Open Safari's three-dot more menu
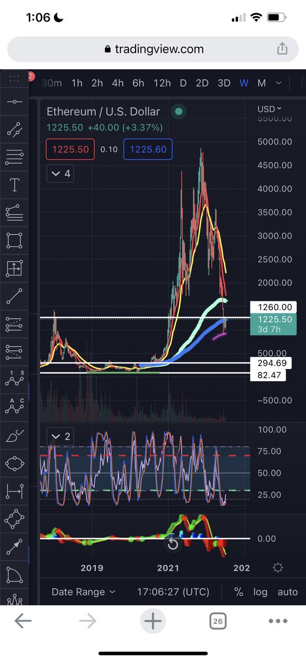306x661 pixels. pyautogui.click(x=278, y=621)
